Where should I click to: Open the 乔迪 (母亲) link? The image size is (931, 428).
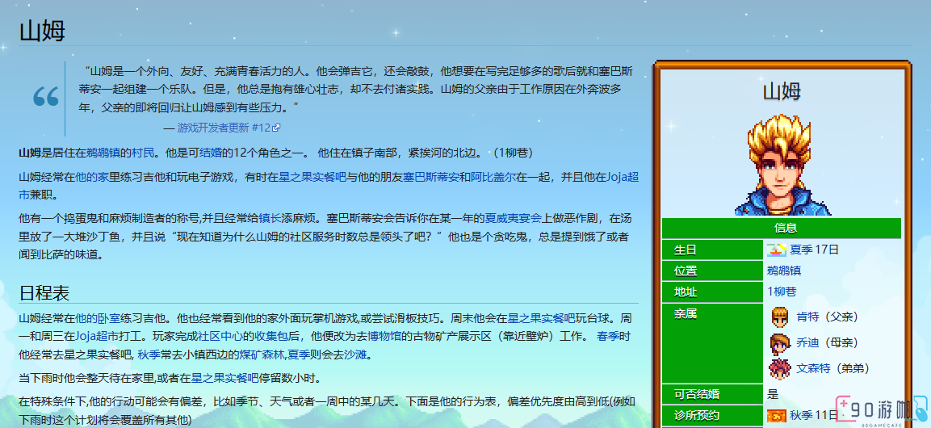click(807, 343)
